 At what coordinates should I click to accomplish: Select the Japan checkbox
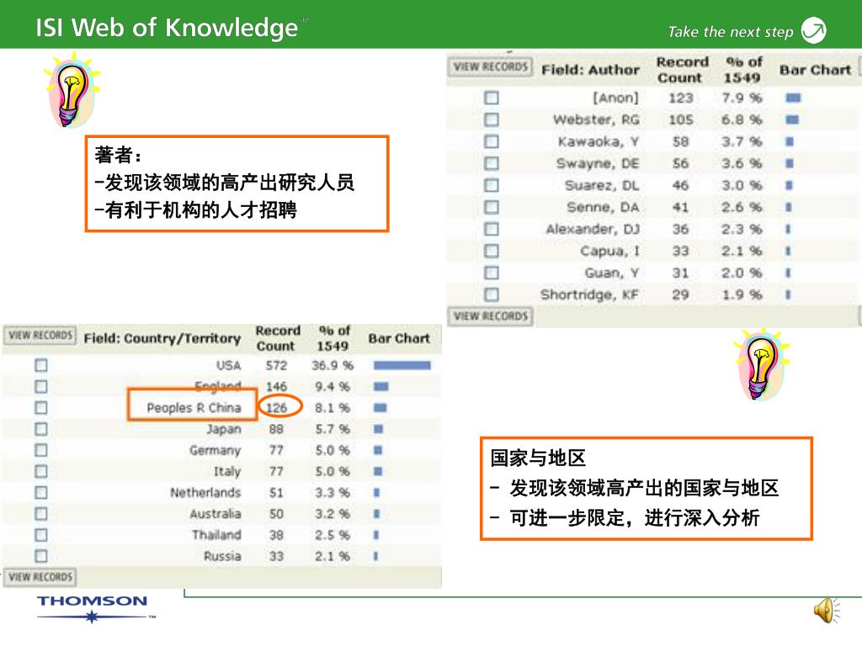[41, 429]
